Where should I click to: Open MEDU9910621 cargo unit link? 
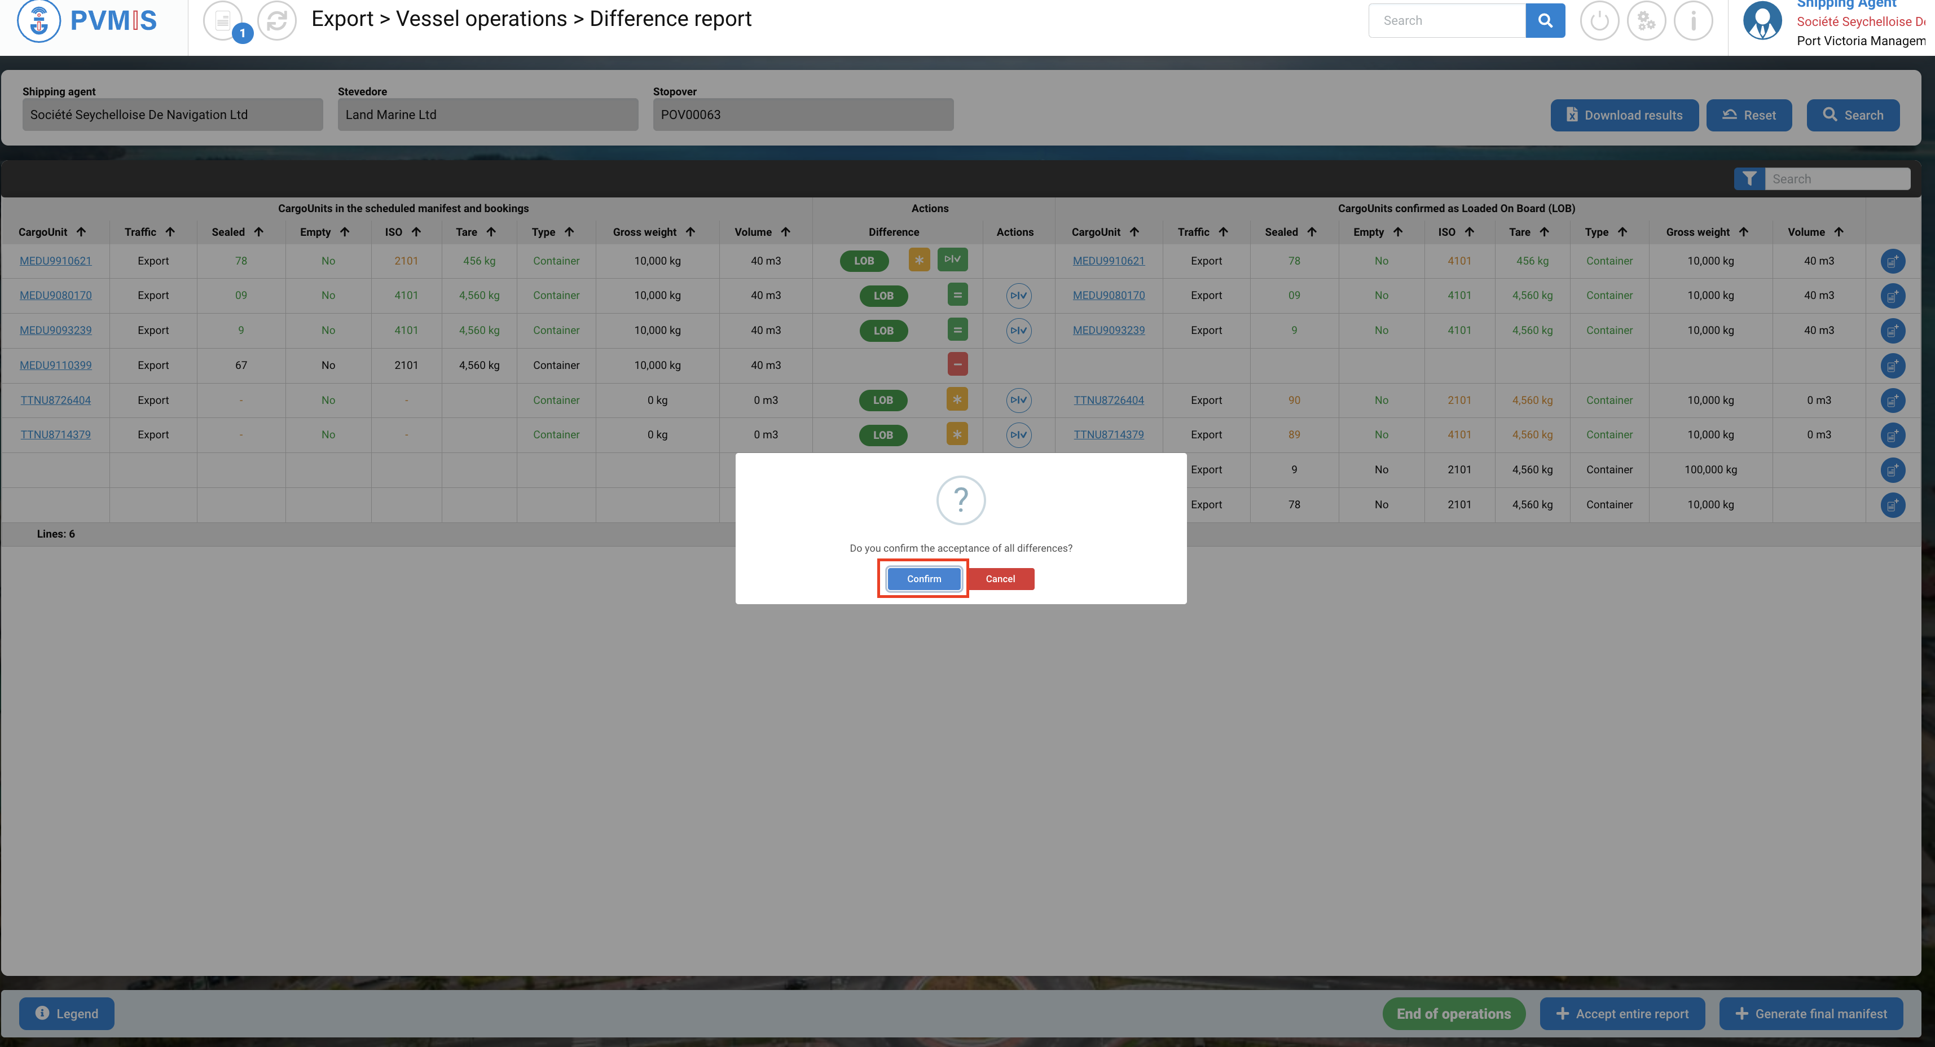pyautogui.click(x=56, y=261)
